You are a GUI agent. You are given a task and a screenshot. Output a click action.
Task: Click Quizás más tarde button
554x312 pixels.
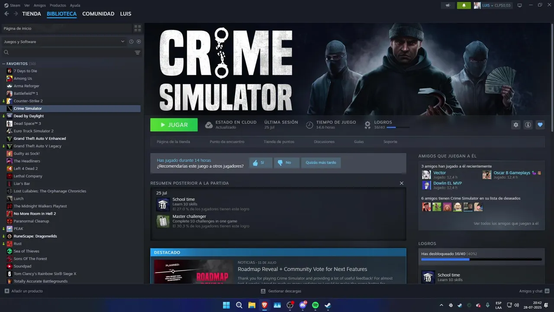321,162
